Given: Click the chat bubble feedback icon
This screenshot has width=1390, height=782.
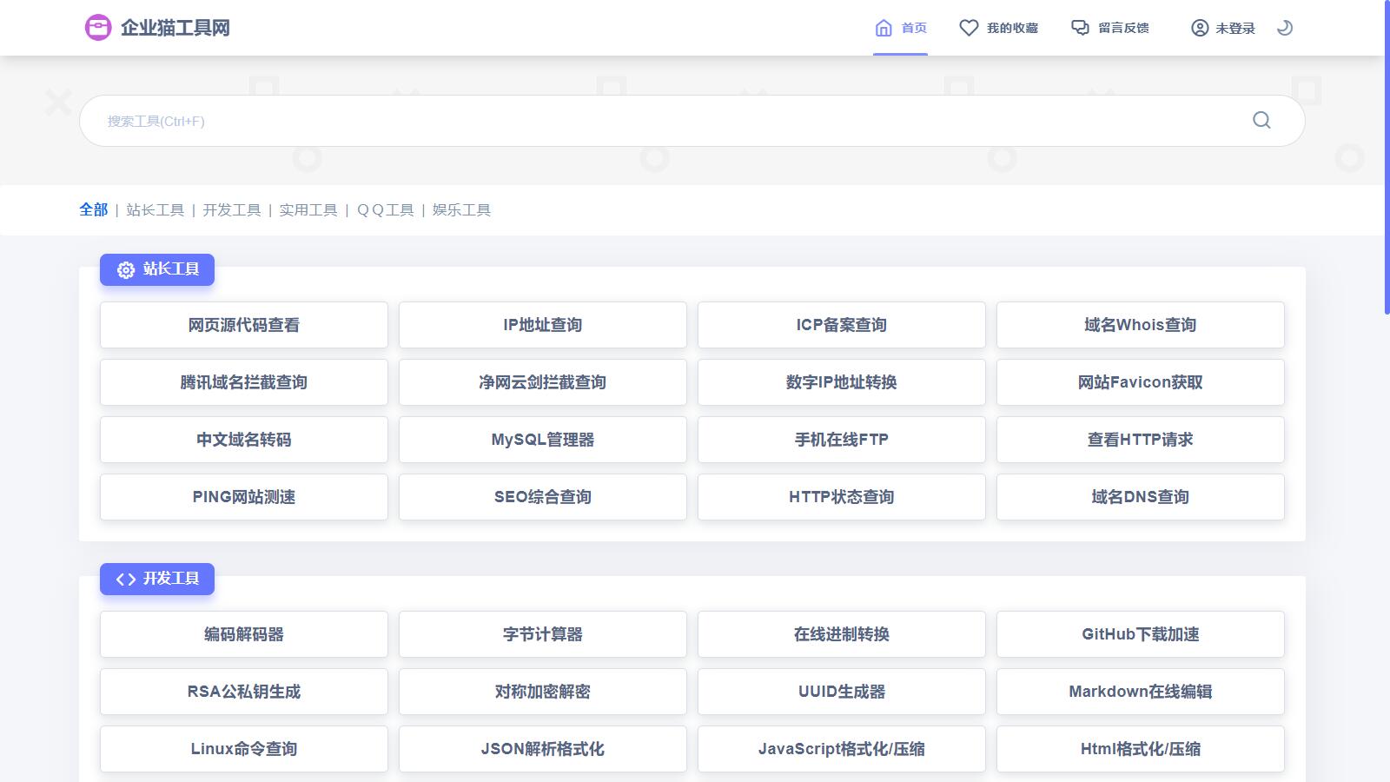Looking at the screenshot, I should pyautogui.click(x=1080, y=28).
